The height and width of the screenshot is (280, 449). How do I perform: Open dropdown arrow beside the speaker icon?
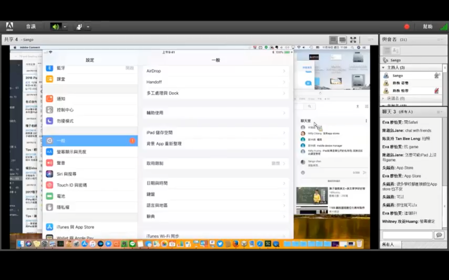[65, 27]
